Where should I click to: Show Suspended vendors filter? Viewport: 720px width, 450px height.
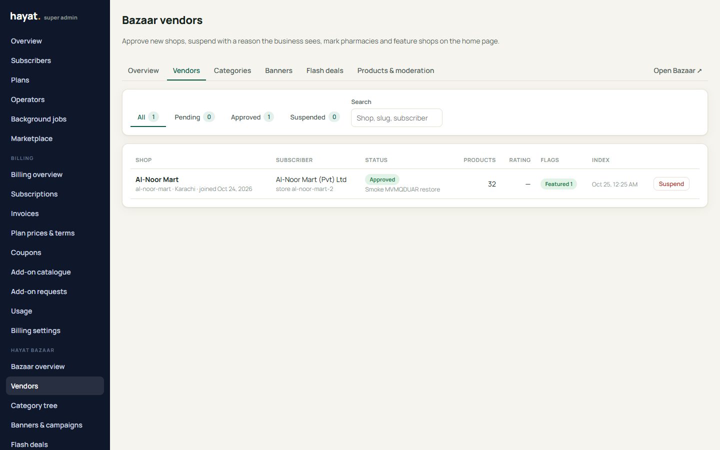tap(314, 117)
